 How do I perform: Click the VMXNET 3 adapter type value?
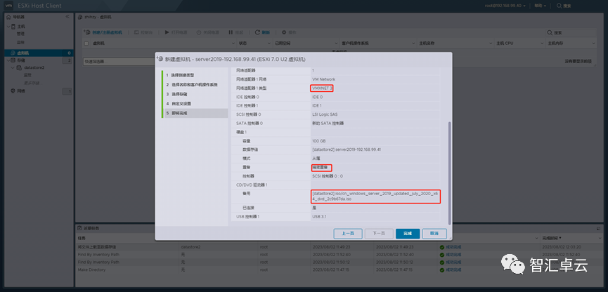pos(322,88)
